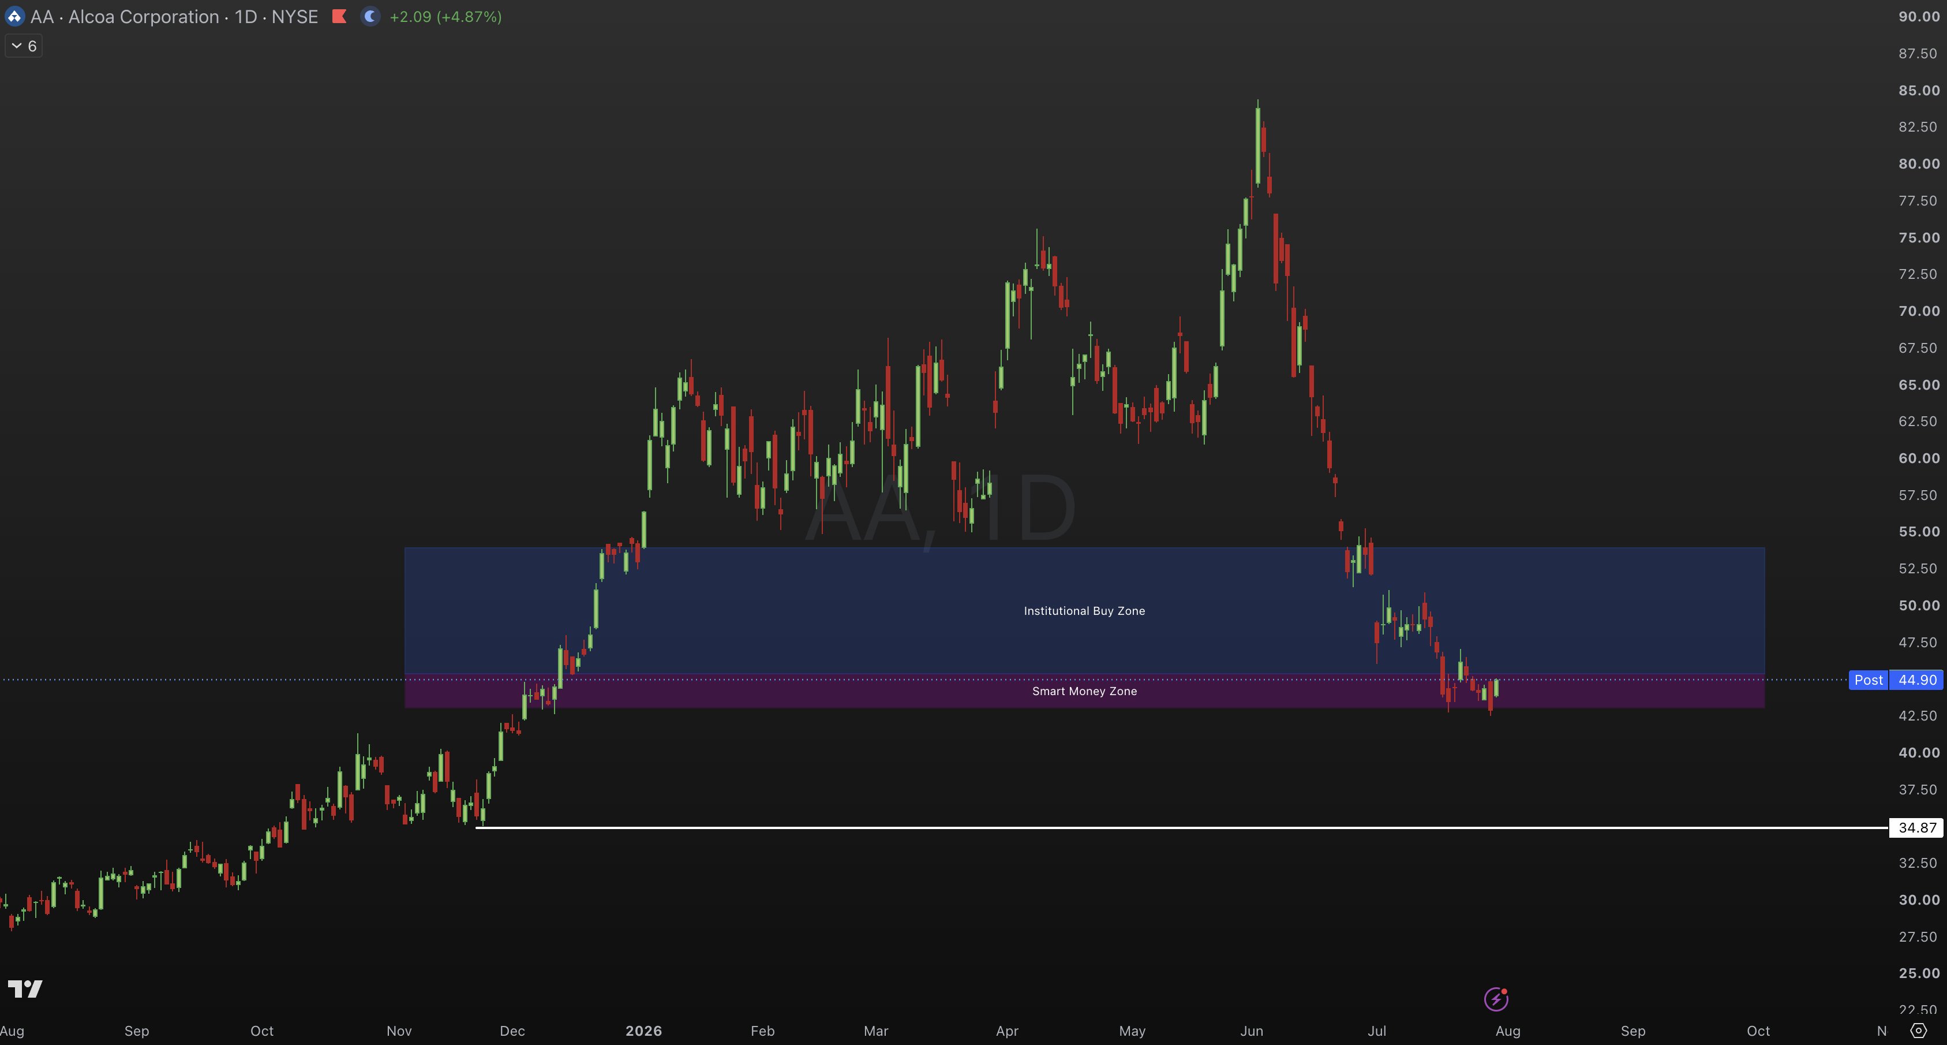Click the 80.00 price scale label
1947x1045 pixels.
click(x=1918, y=163)
